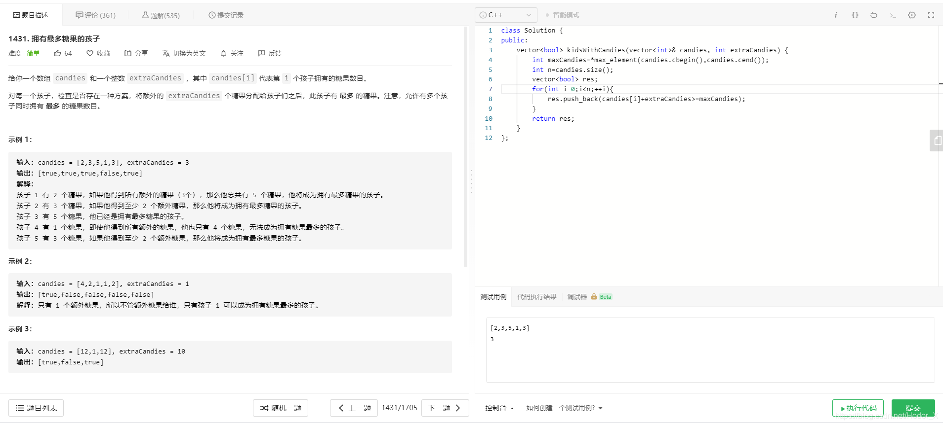
Task: Go to 上一题 previous problem
Action: point(354,408)
